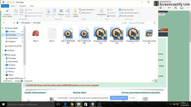Open the Nuevo elemento dropdown
This screenshot has width=191, height=107.
(87, 10)
